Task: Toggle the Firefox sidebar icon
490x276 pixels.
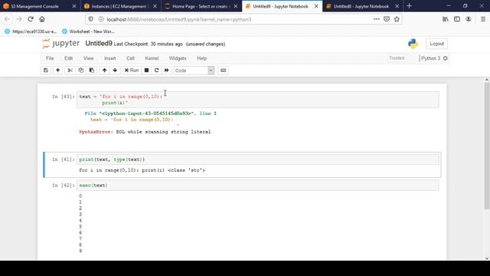Action: point(457,19)
